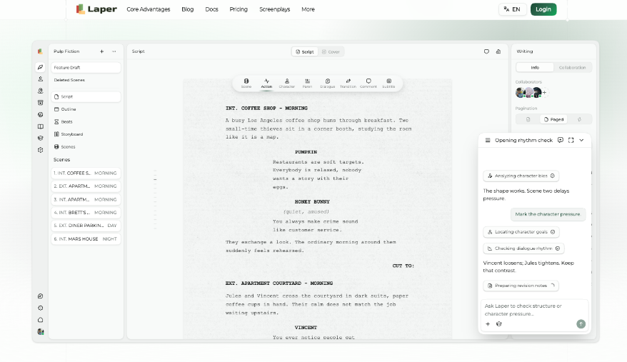This screenshot has height=362, width=627.
Task: Select the Comment element tool
Action: pos(368,84)
